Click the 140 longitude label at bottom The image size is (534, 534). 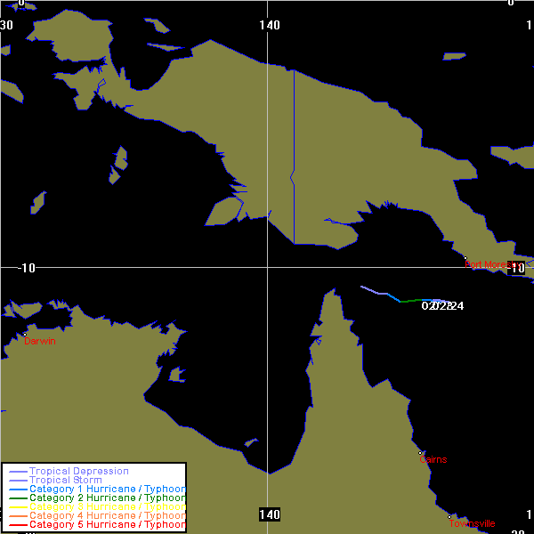click(x=270, y=514)
